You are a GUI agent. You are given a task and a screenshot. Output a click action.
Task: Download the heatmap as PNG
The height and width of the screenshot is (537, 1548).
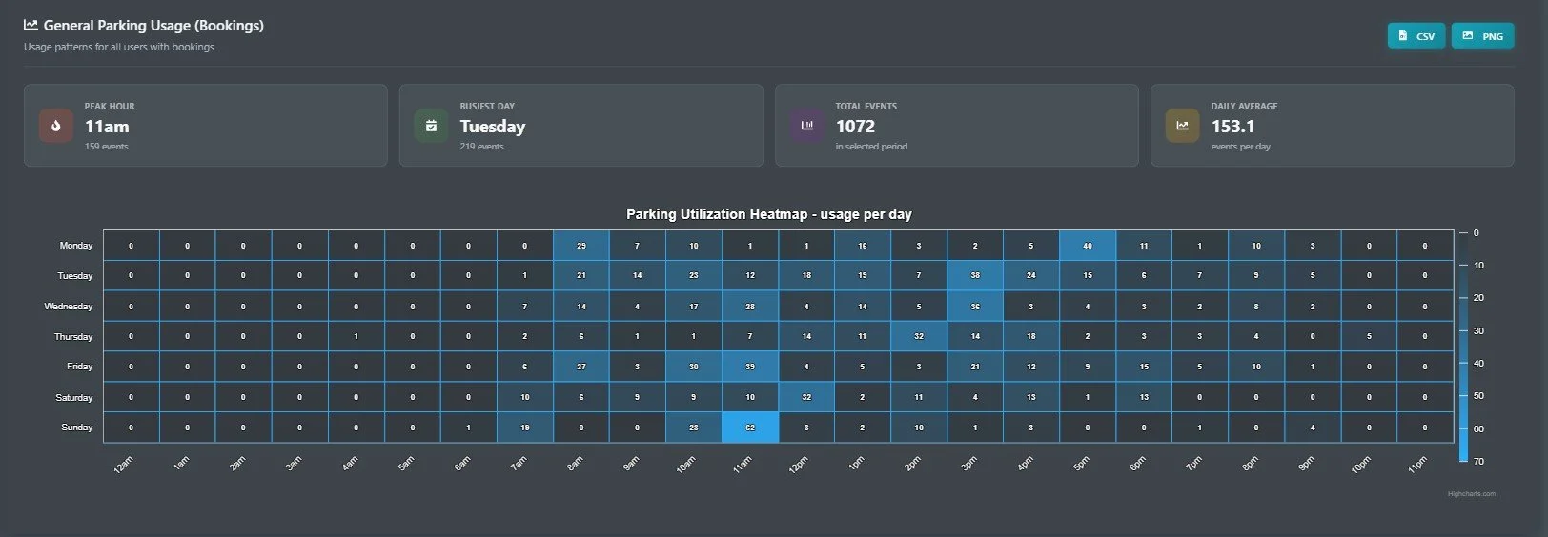point(1482,36)
